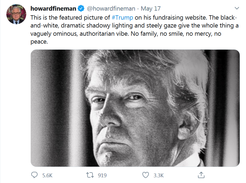Click the line starting 'and-white, dramatic shadowy'
Screen dimensions: 246x183
coord(135,26)
